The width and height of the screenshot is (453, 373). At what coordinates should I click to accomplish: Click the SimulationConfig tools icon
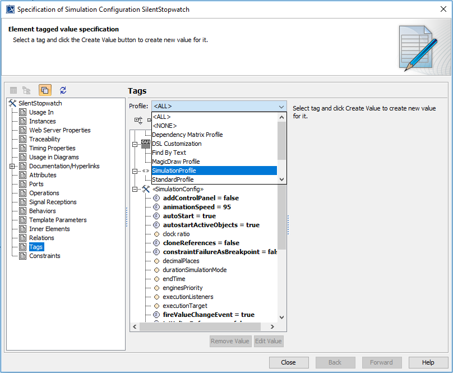(x=146, y=189)
